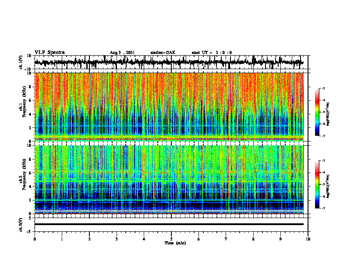Click the ch.1 spectrogram color scale bar

point(317,112)
